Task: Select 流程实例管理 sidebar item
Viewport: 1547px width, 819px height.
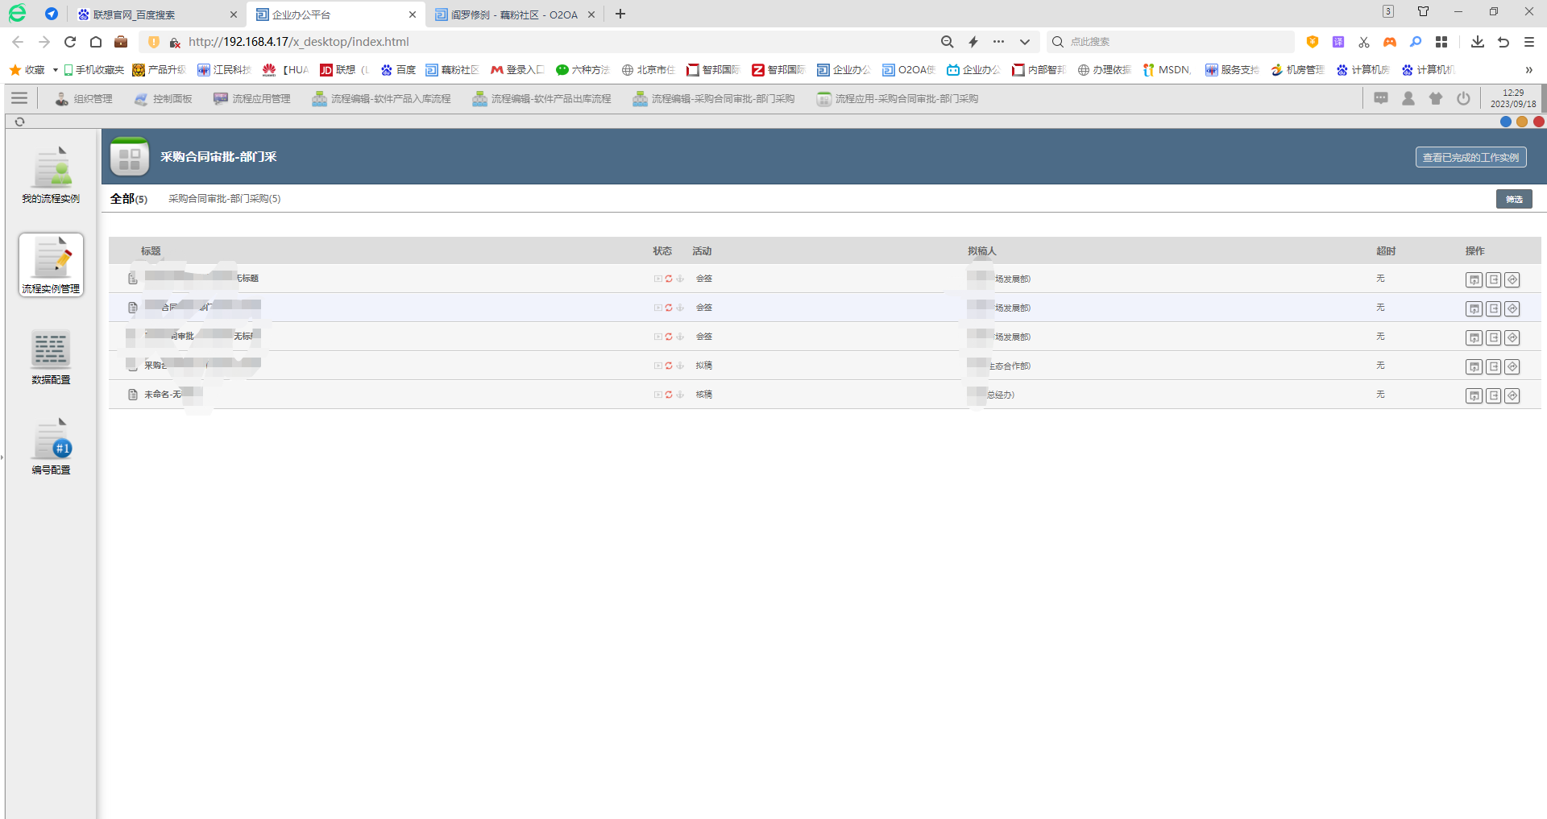Action: pyautogui.click(x=51, y=265)
